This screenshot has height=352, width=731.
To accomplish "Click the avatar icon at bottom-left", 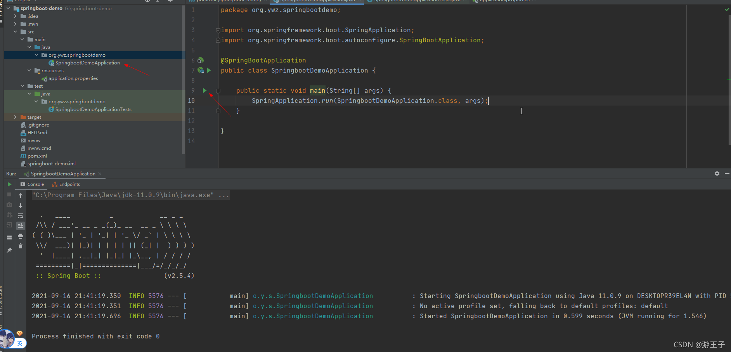I will tap(7, 339).
